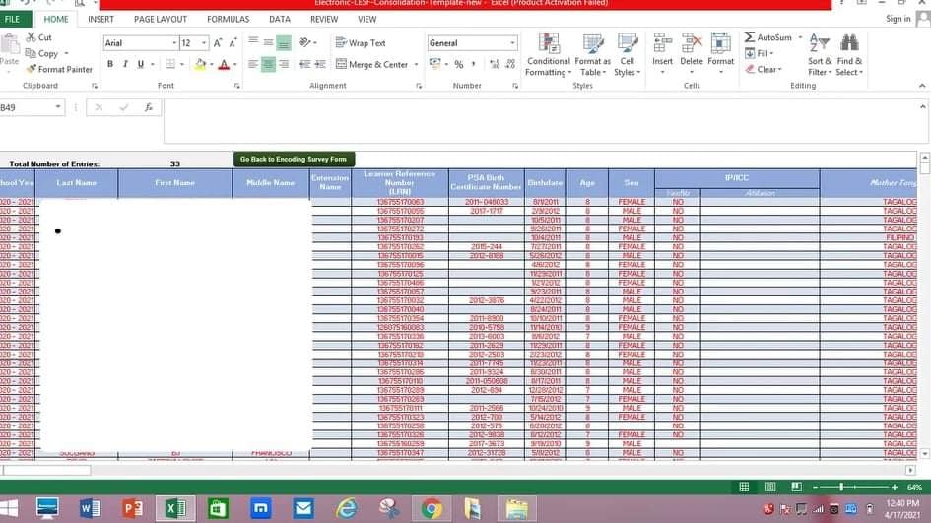Click Decrease Indent icon

pyautogui.click(x=305, y=64)
